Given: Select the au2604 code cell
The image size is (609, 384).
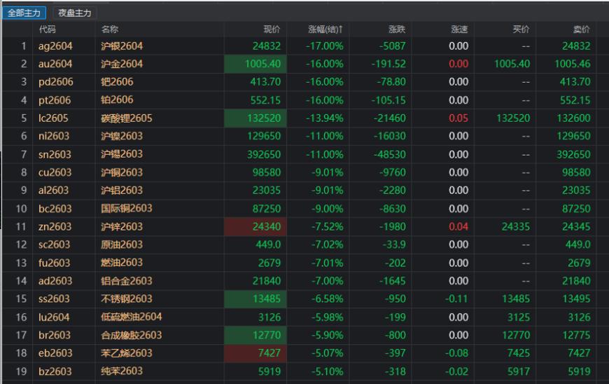Looking at the screenshot, I should 55,64.
